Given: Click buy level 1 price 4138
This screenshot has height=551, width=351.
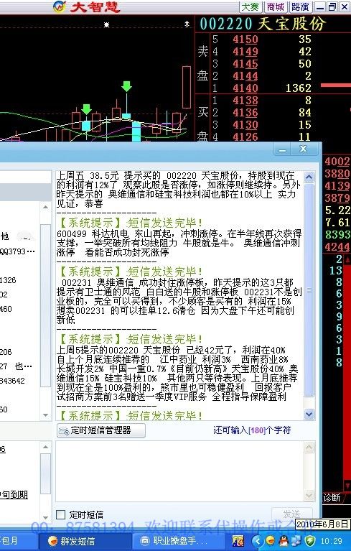Looking at the screenshot, I should coord(245,101).
